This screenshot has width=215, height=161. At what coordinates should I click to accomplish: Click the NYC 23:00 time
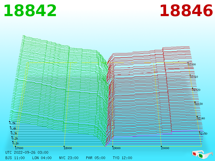click(69, 158)
